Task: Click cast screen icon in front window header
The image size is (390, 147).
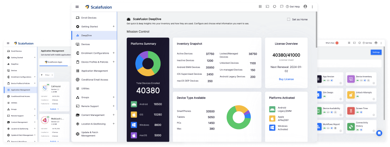Action: (x=268, y=7)
